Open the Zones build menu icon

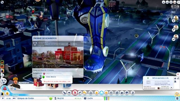[x=69, y=93]
